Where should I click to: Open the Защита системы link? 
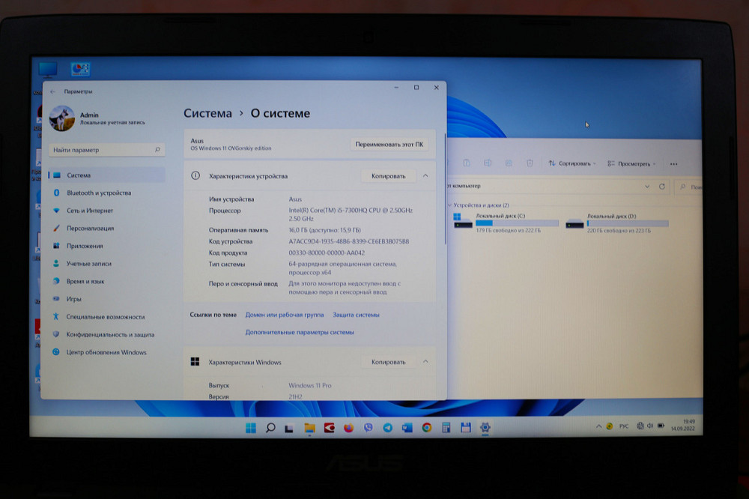[x=356, y=315]
